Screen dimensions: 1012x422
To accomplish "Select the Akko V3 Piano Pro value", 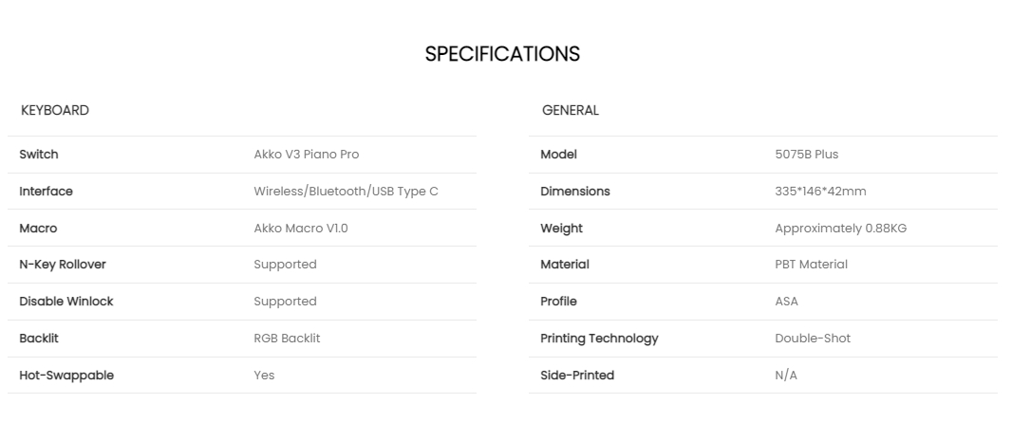I will (306, 154).
